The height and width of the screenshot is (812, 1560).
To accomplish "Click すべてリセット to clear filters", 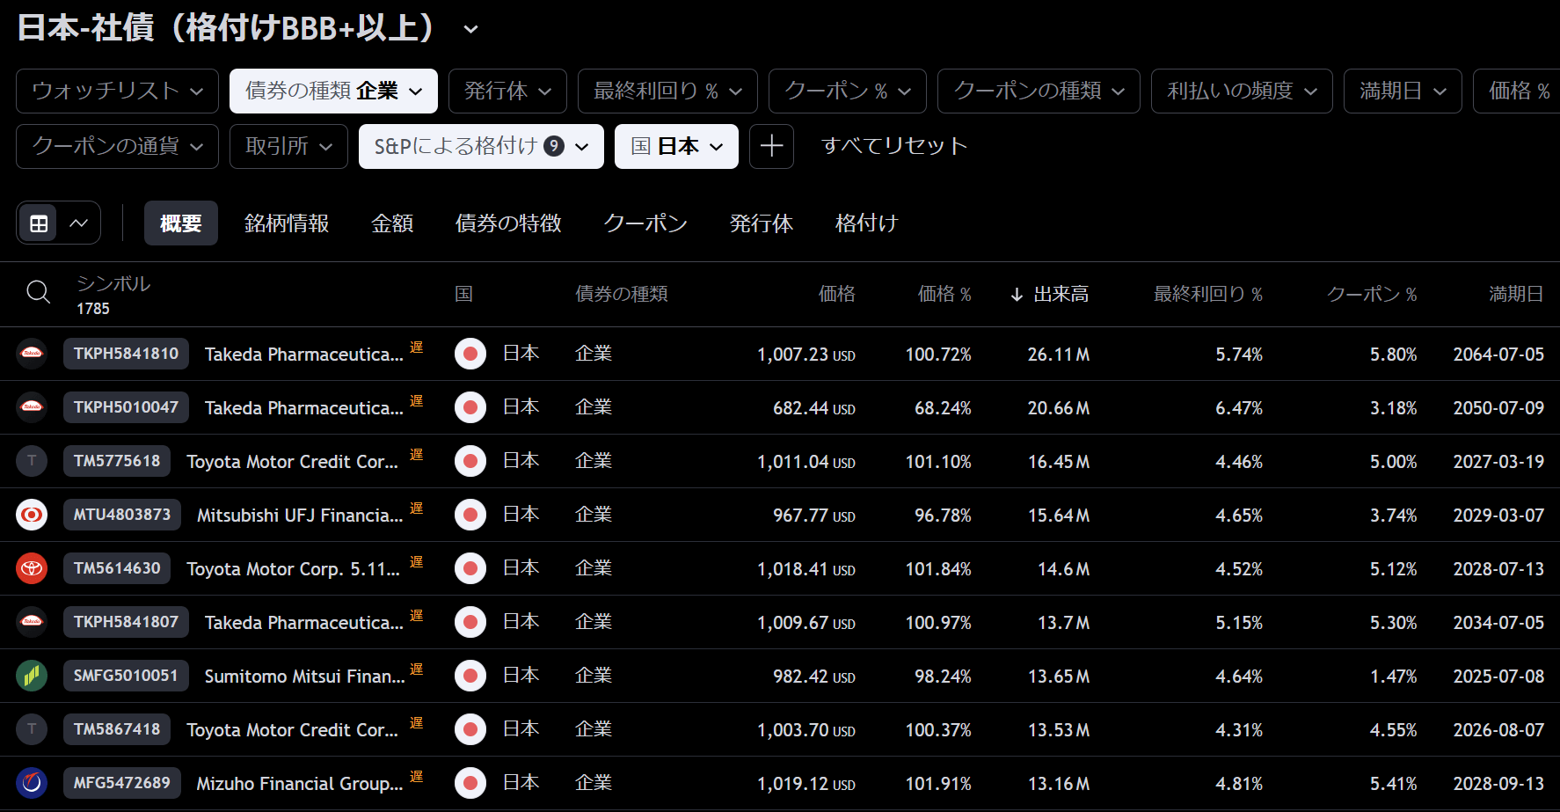I will coord(894,146).
